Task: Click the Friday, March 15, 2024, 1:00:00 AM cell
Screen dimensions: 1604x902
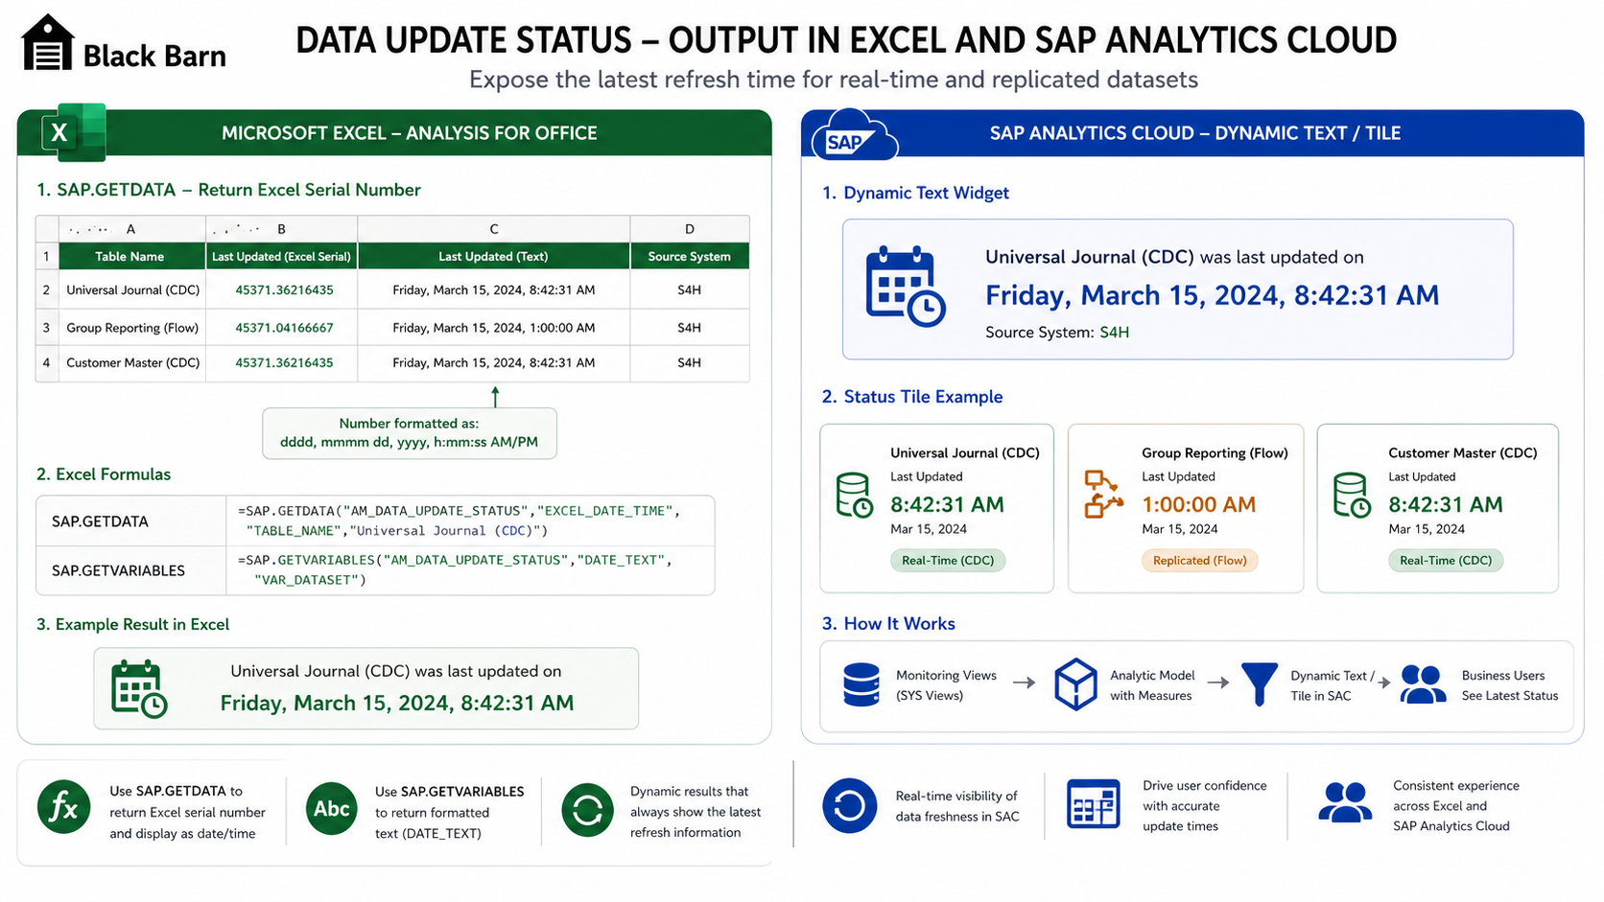Action: tap(494, 328)
